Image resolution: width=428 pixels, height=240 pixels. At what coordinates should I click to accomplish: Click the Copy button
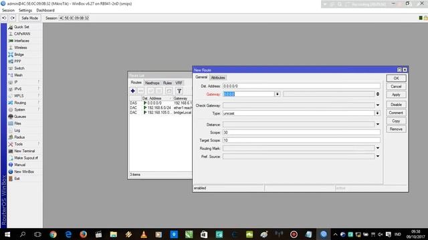click(396, 121)
